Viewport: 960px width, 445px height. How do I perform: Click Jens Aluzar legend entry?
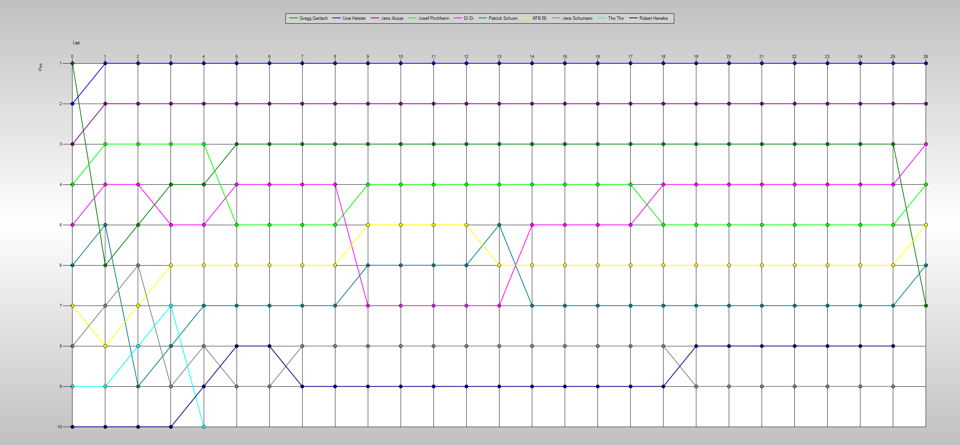387,18
